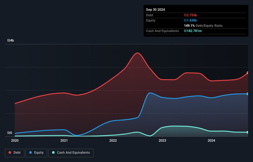Click the Cash And Equivalents tooltip label
This screenshot has height=162, width=253.
162,31
